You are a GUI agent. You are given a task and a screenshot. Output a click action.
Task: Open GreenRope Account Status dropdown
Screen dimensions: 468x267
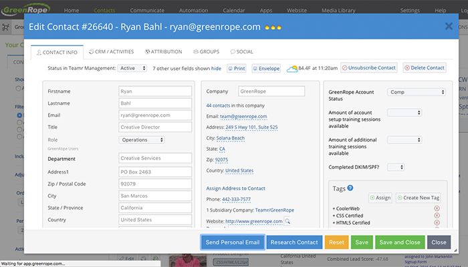[416, 92]
